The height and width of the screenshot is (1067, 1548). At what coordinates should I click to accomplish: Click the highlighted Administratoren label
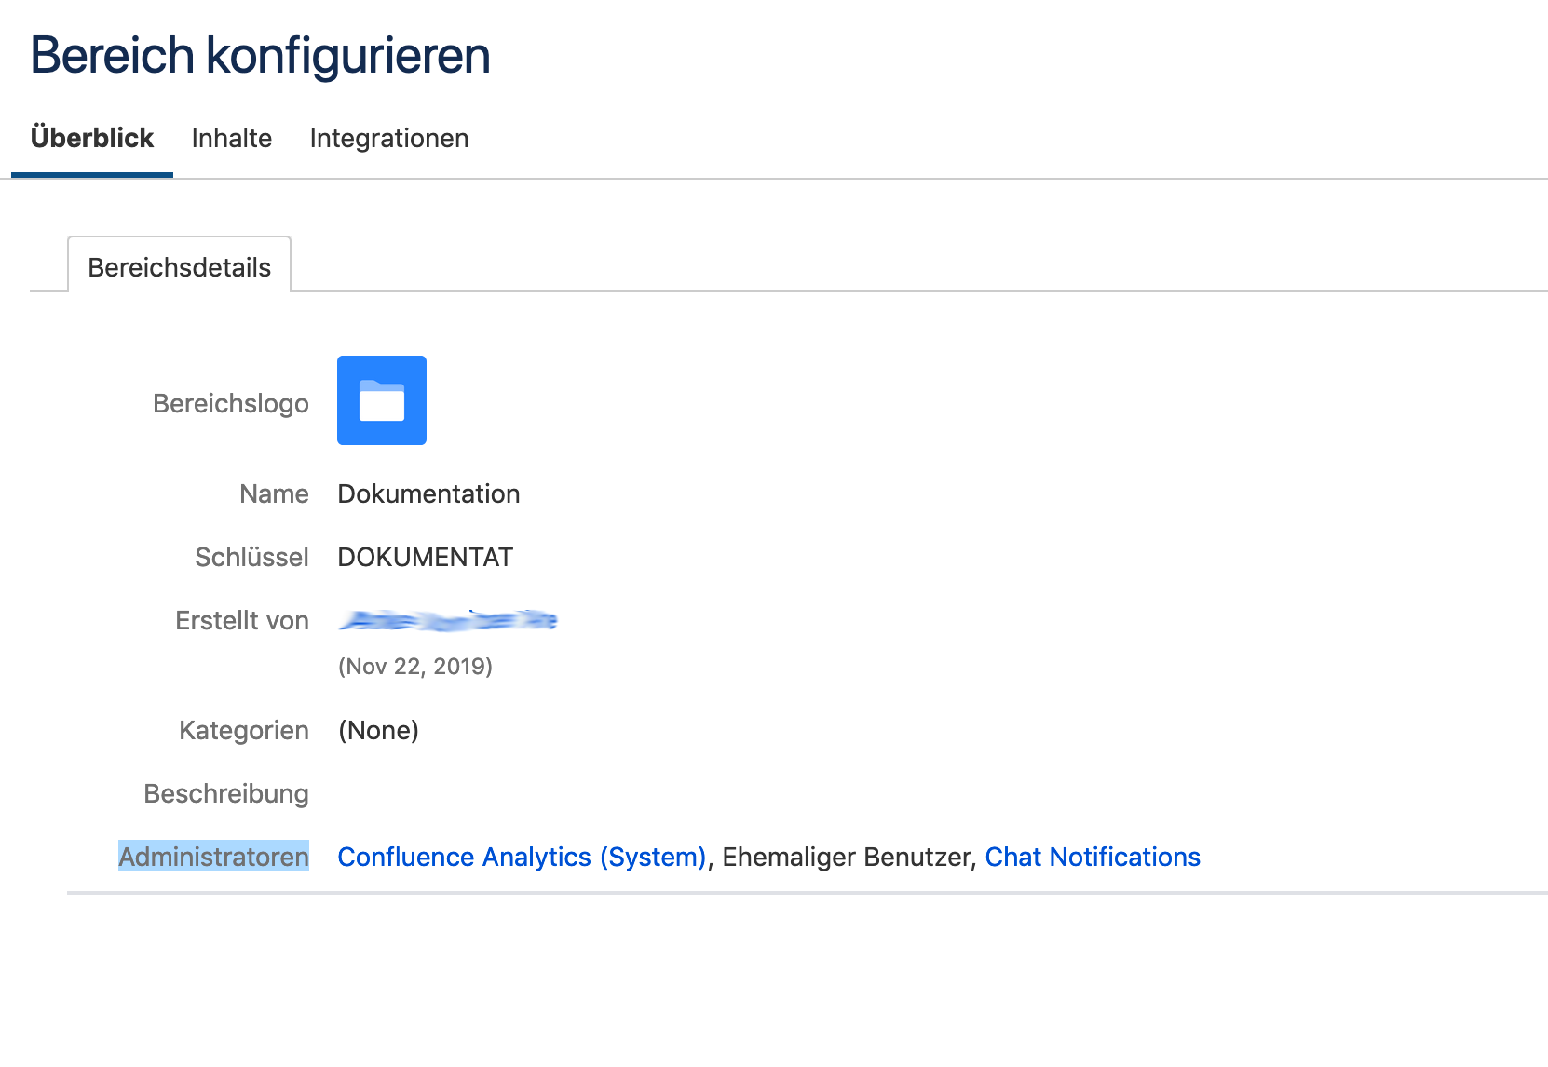[213, 857]
